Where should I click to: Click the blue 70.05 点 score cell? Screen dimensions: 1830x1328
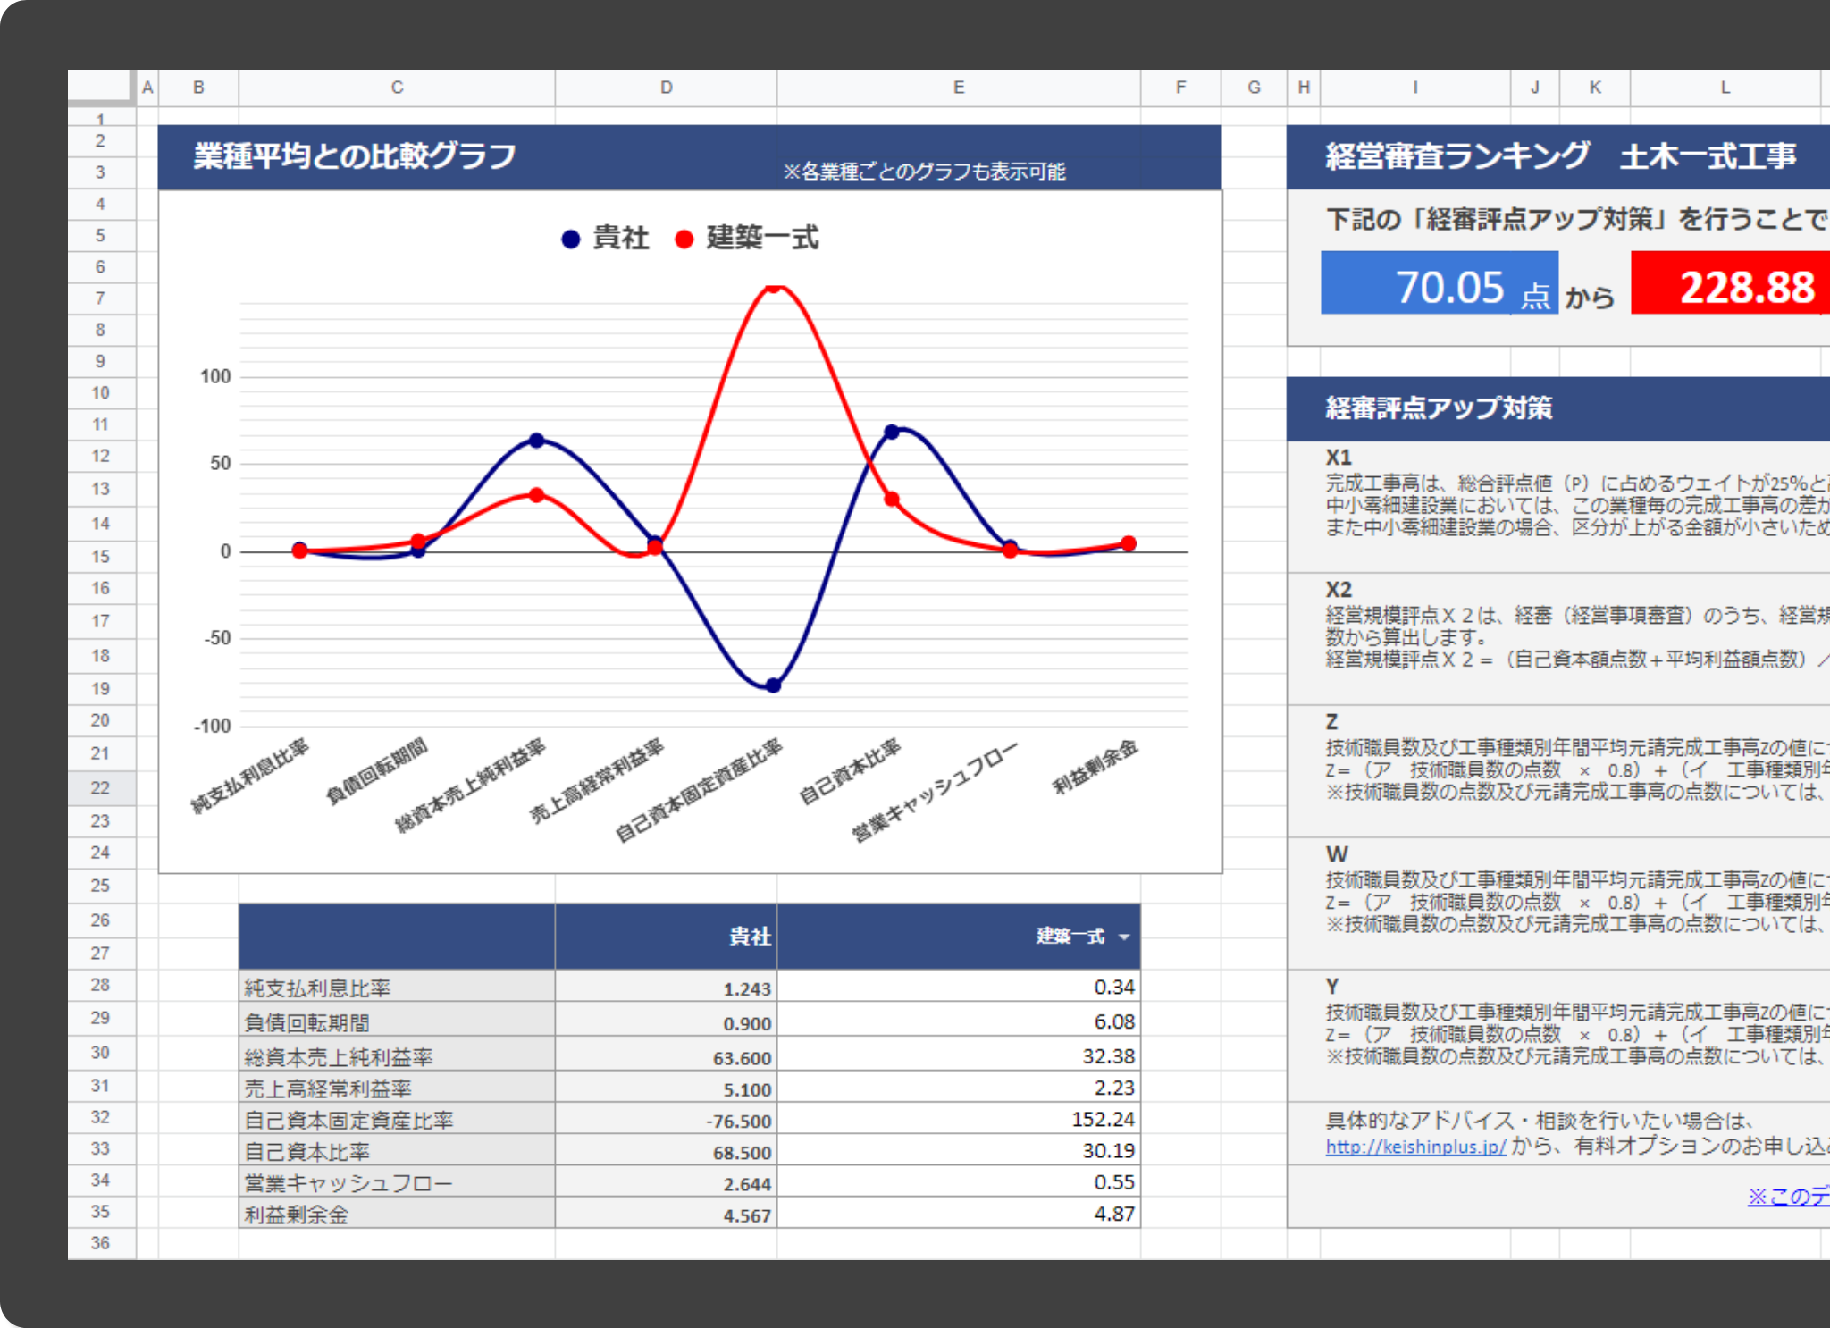[x=1439, y=284]
